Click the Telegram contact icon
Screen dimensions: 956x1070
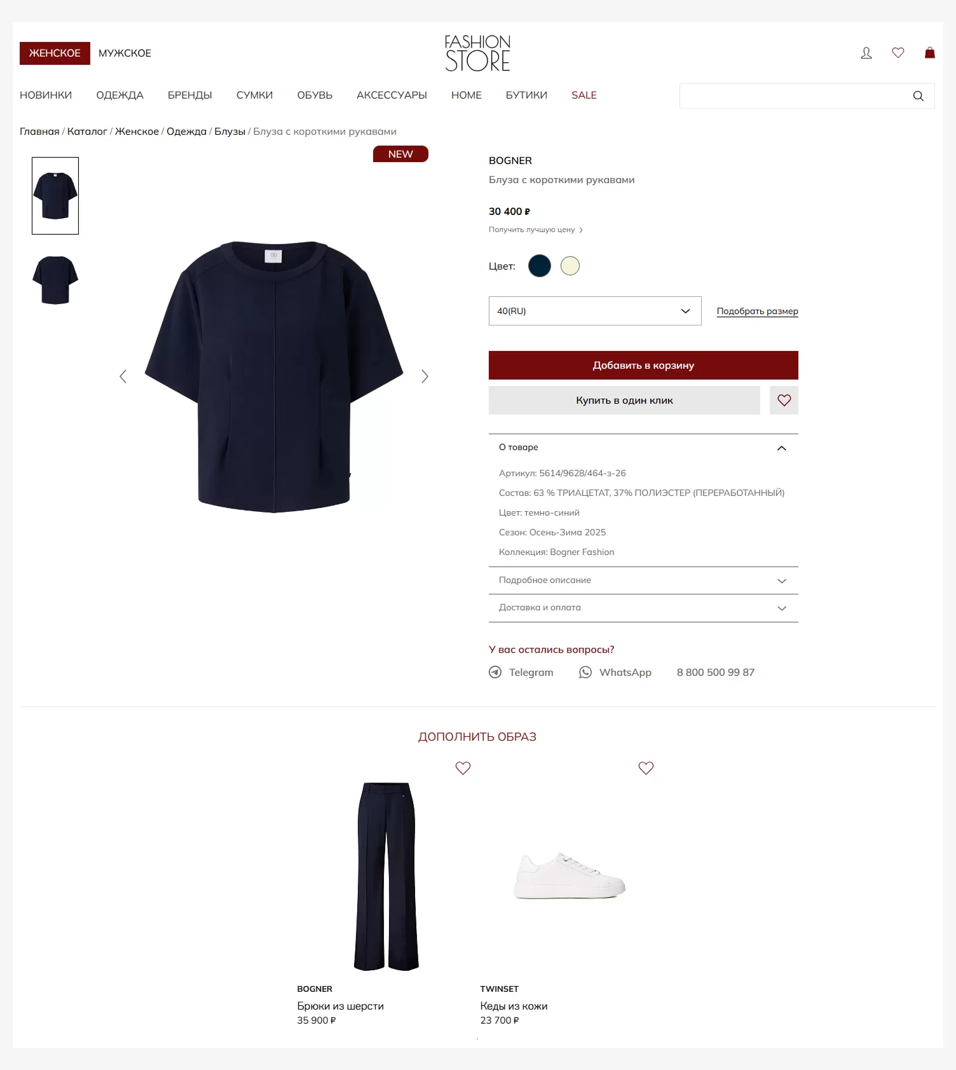point(495,672)
